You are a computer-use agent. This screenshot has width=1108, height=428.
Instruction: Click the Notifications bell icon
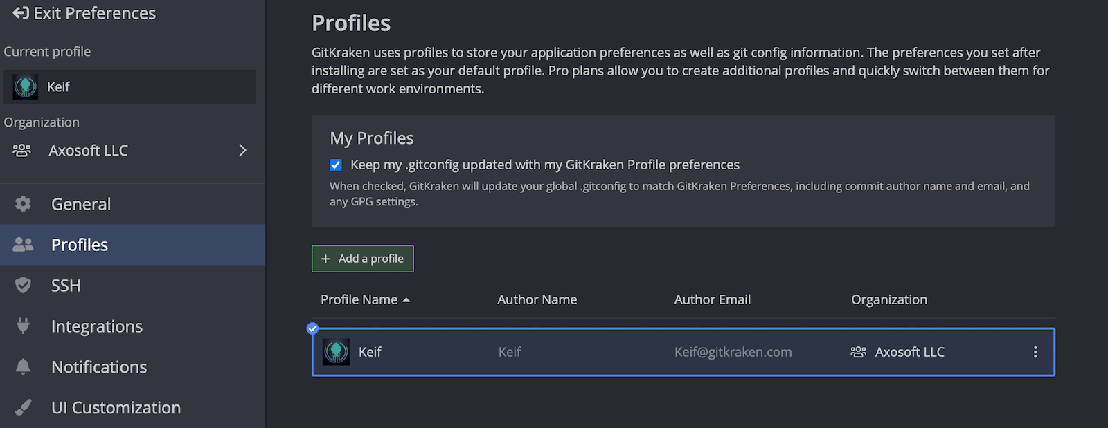(23, 366)
